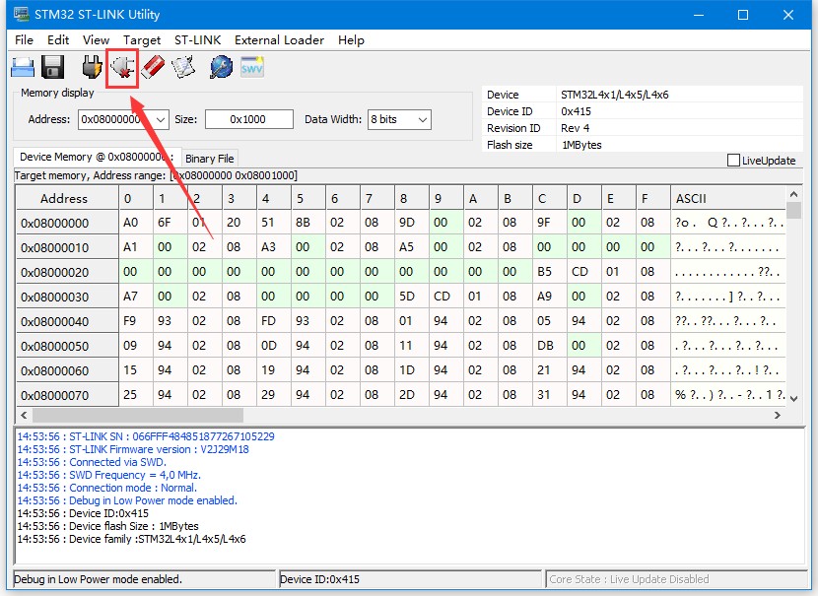
Task: Click down arrow of memory table scrollbar
Action: (x=793, y=399)
